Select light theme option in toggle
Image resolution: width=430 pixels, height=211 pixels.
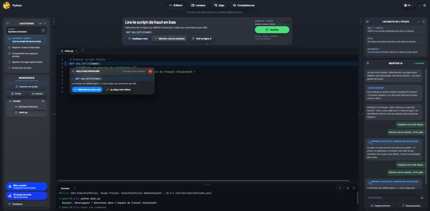pyautogui.click(x=420, y=5)
